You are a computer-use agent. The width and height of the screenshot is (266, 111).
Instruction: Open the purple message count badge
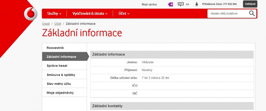171,4
